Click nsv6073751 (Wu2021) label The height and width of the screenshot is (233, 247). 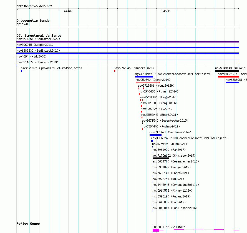(x=168, y=179)
